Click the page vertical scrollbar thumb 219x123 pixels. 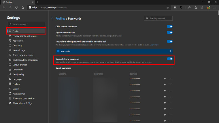(x=218, y=13)
